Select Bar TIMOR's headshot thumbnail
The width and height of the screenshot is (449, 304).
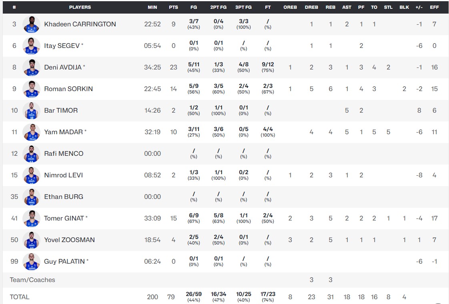coord(31,111)
